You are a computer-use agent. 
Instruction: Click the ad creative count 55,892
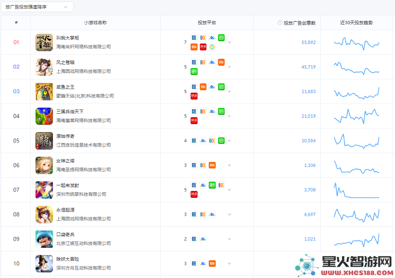click(x=308, y=42)
